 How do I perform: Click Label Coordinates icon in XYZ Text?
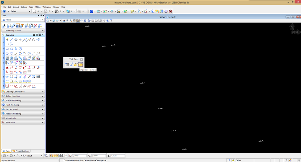point(67,64)
